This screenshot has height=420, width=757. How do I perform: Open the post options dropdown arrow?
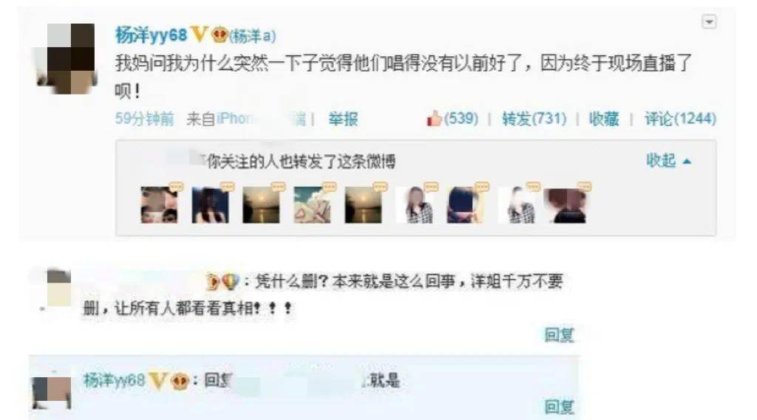(708, 22)
